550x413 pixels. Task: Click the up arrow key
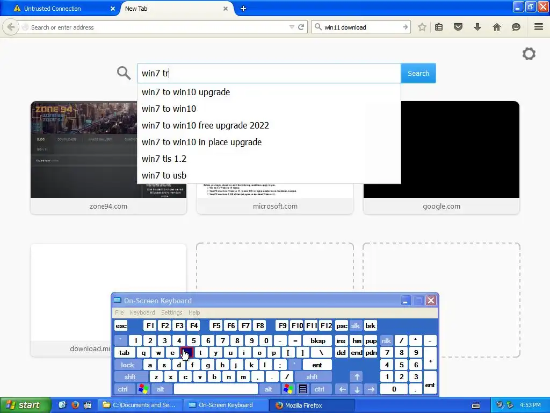357,377
